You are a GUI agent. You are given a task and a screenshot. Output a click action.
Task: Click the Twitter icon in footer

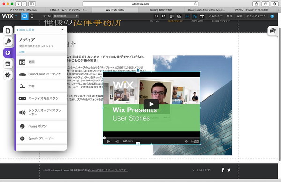pyautogui.click(x=229, y=170)
